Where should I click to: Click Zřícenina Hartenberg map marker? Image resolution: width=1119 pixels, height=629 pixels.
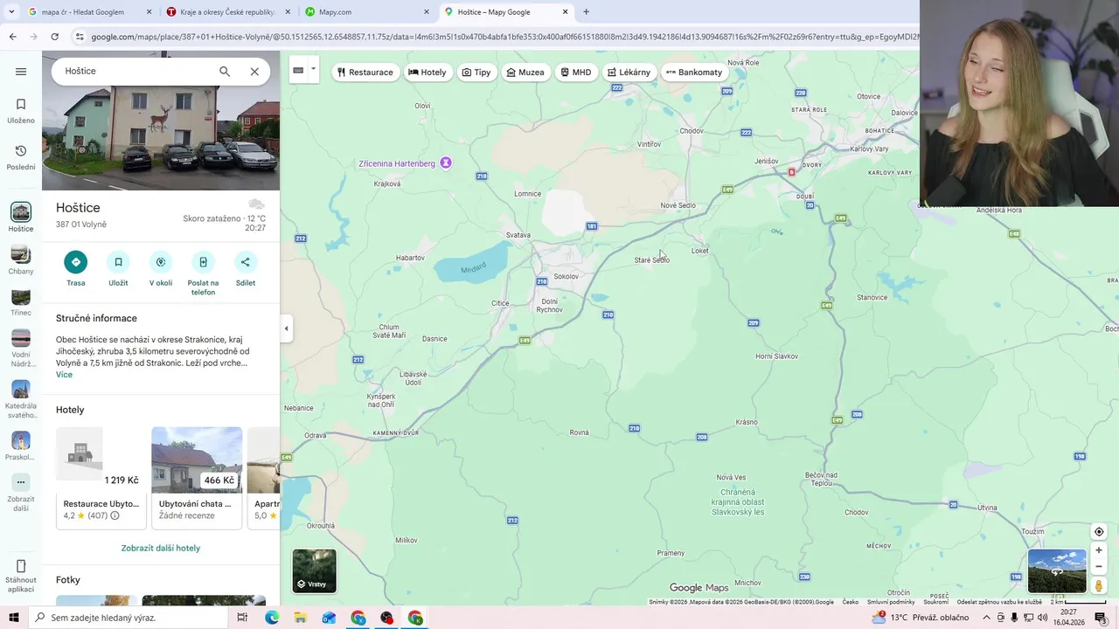click(446, 163)
